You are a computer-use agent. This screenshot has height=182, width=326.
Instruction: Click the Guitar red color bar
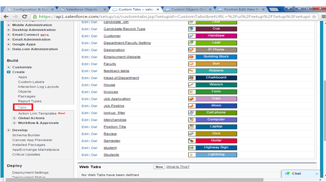point(216,141)
